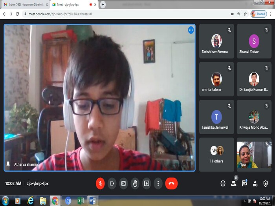Go forward in browser history
This screenshot has width=275, height=206.
11,14
